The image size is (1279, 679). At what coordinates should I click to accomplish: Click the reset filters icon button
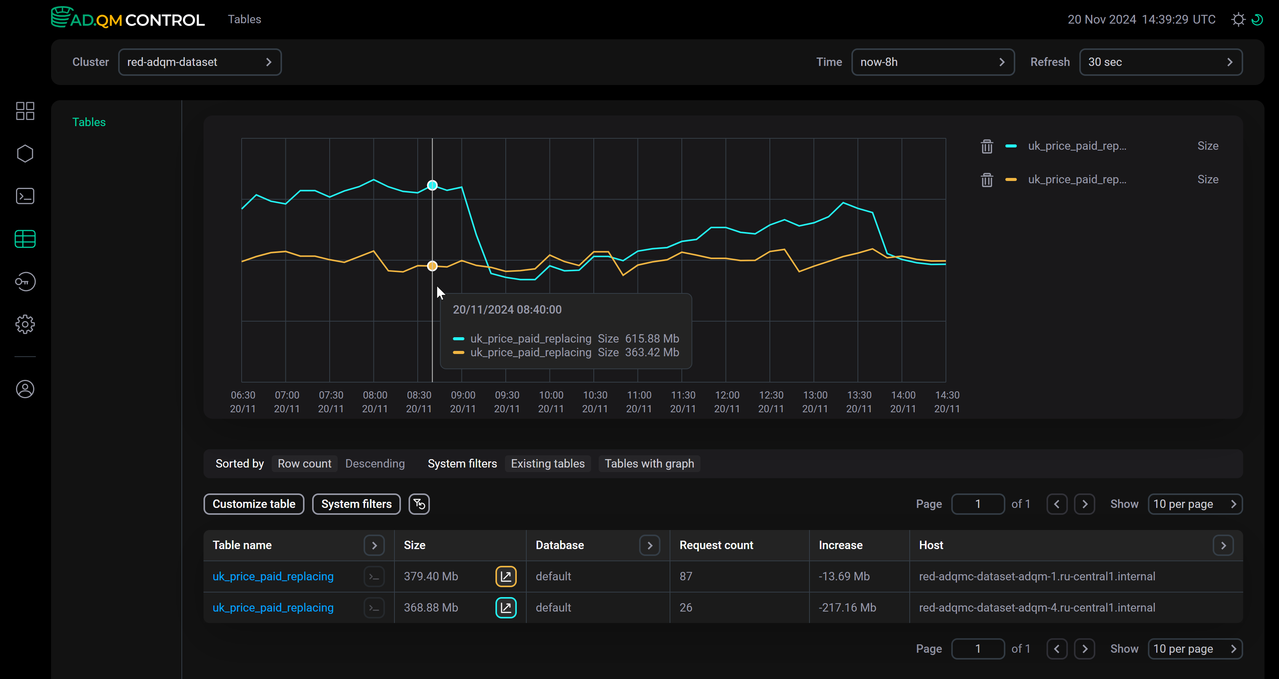click(x=419, y=504)
